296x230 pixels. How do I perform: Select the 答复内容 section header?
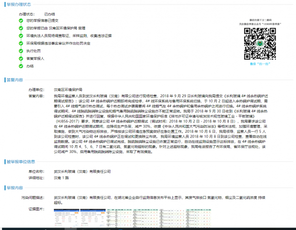14,79
